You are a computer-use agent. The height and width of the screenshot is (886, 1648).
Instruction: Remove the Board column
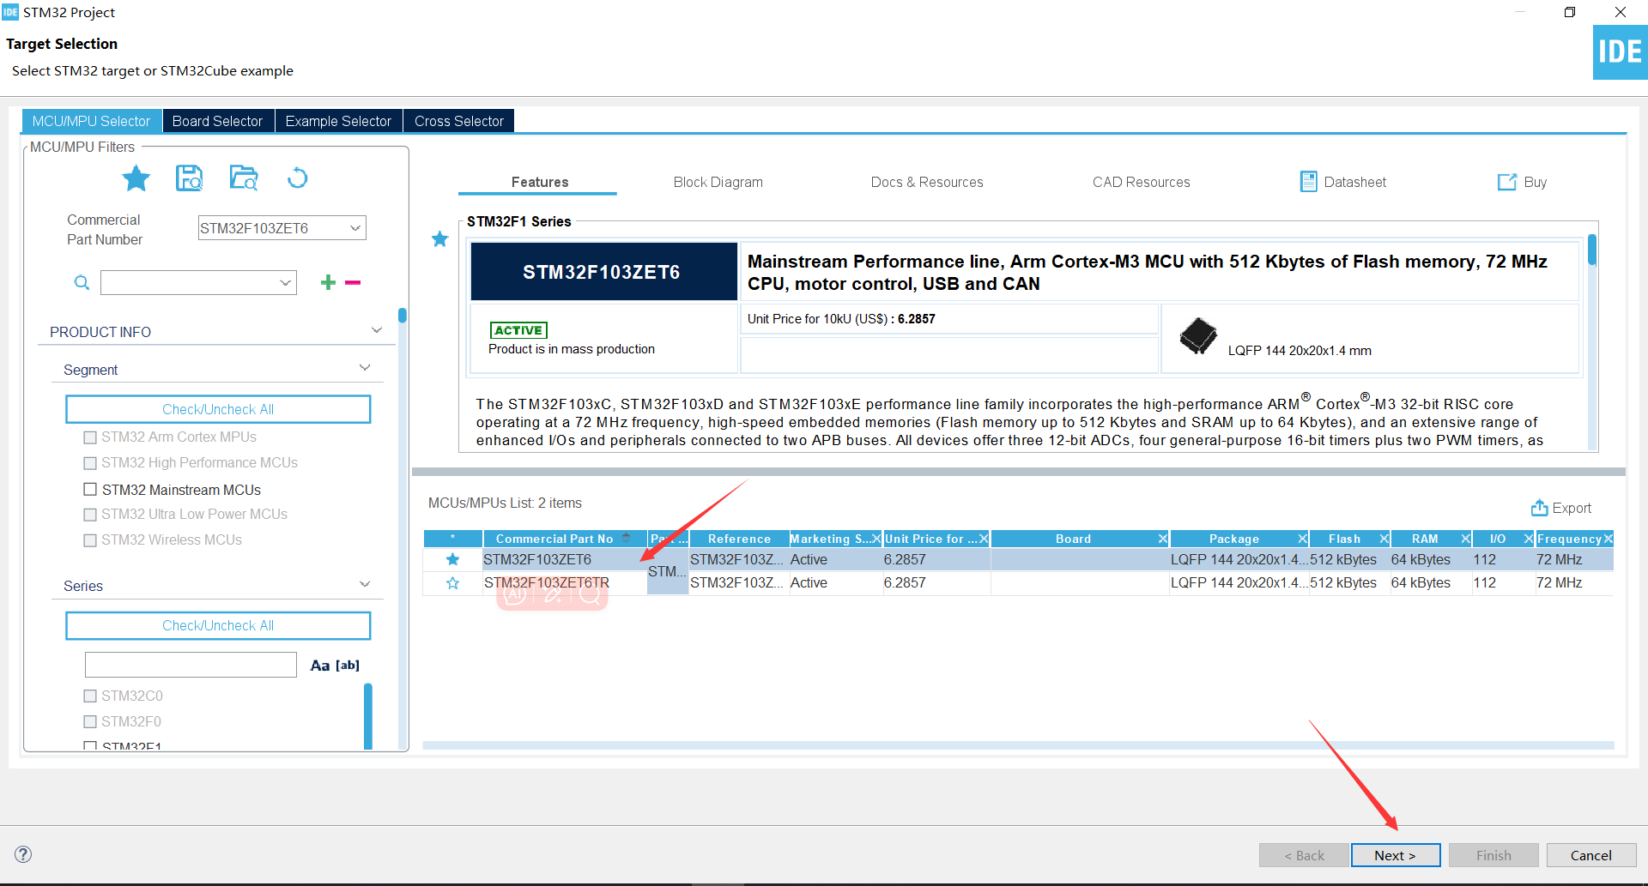click(x=1163, y=539)
